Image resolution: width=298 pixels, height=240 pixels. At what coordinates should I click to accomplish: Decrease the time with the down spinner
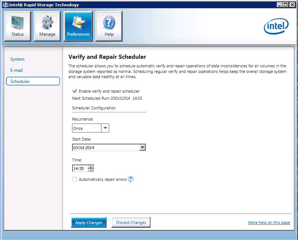coord(91,170)
